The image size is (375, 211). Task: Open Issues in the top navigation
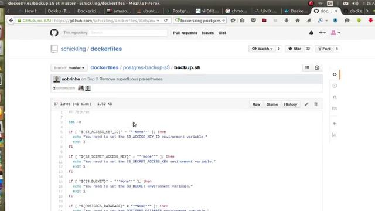208,33
